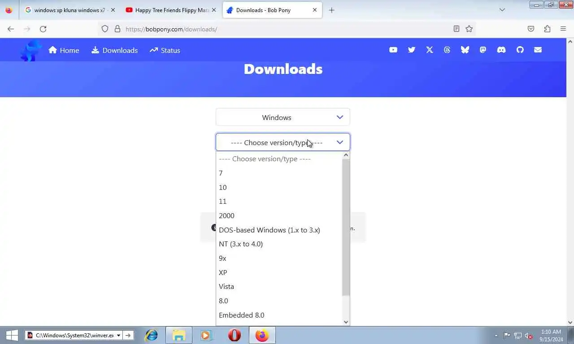This screenshot has height=344, width=574.
Task: Open the Discord icon link
Action: (501, 50)
